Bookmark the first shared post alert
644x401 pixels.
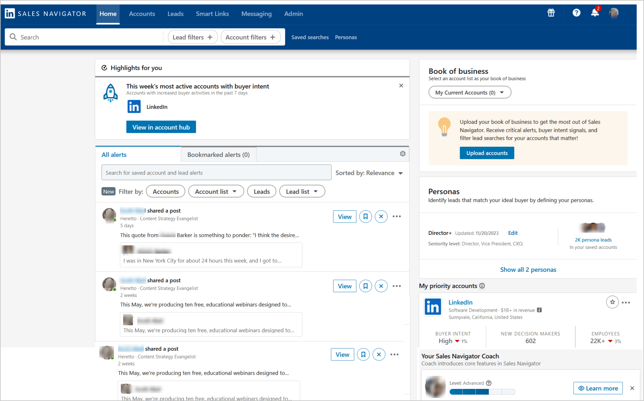pyautogui.click(x=365, y=216)
